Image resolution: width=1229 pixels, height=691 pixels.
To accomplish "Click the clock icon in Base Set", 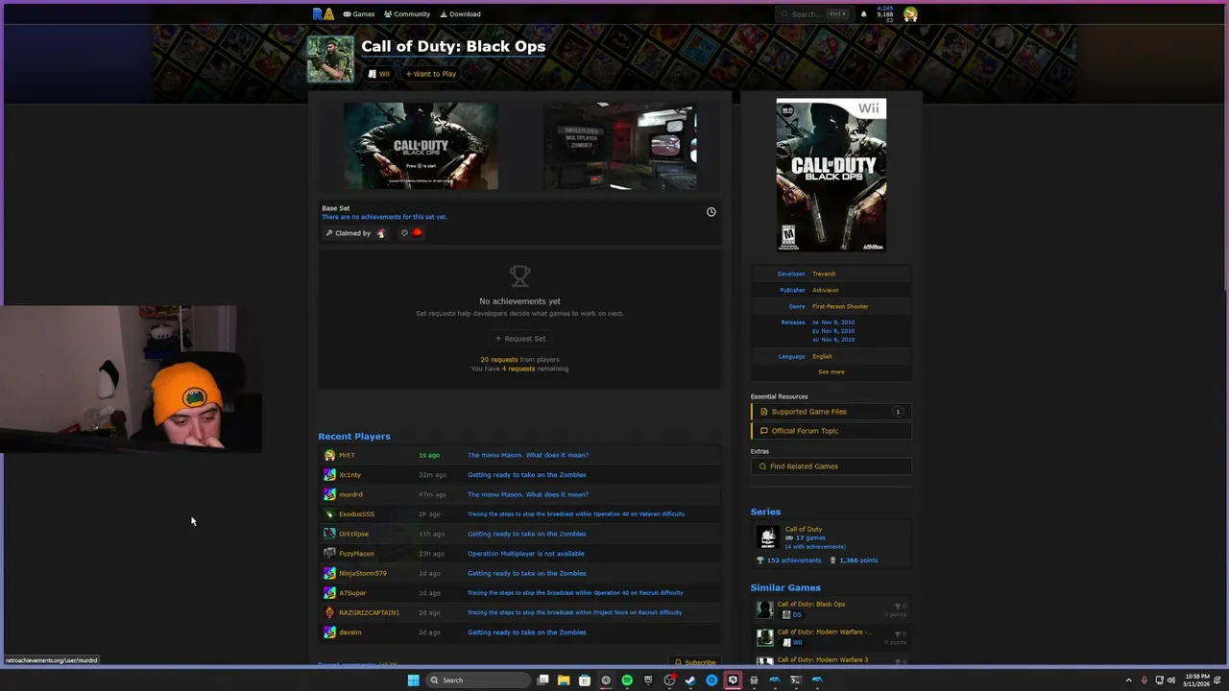I will pos(711,212).
